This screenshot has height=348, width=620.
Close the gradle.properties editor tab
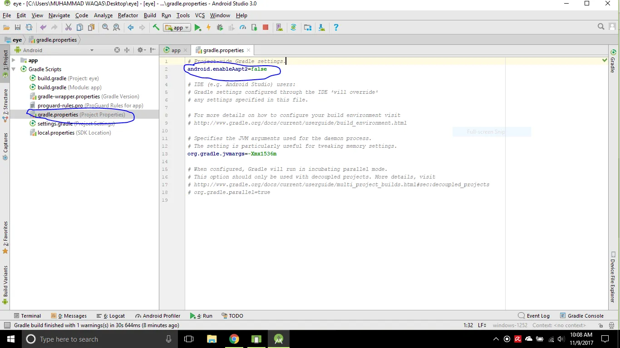tap(248, 50)
